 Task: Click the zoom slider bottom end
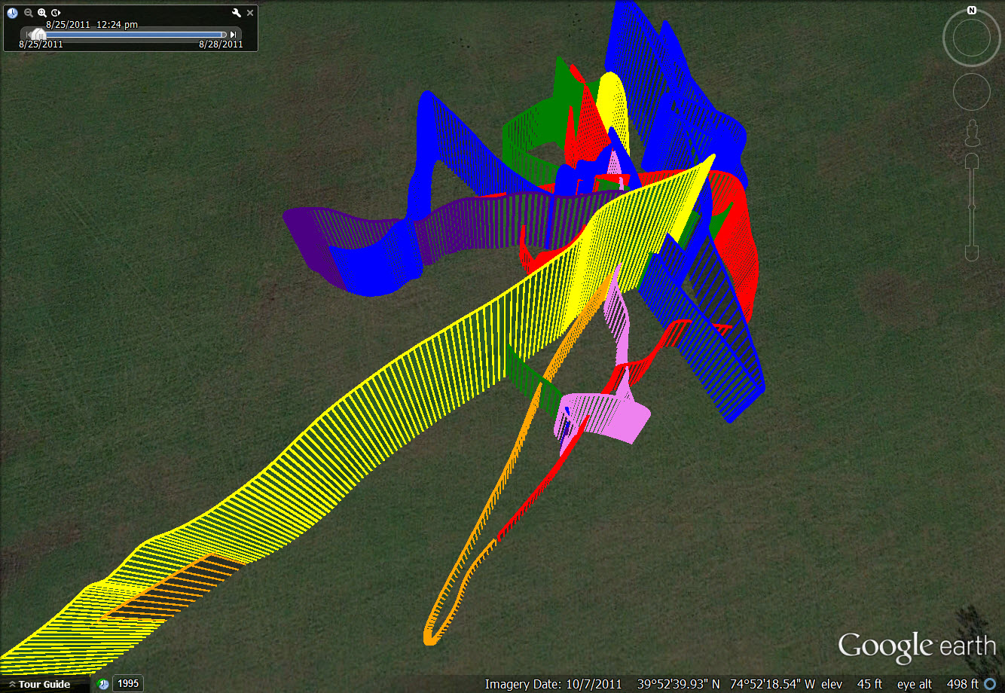972,252
